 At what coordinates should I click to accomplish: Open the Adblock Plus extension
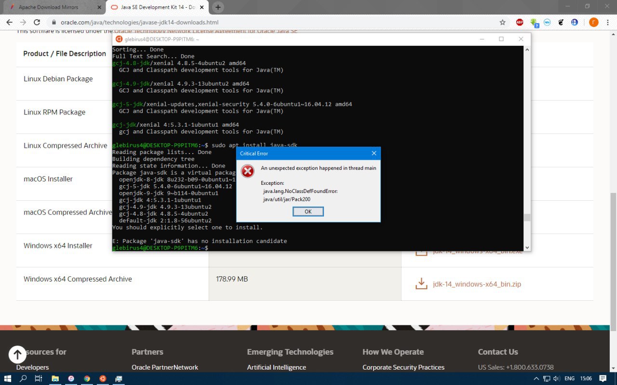520,22
